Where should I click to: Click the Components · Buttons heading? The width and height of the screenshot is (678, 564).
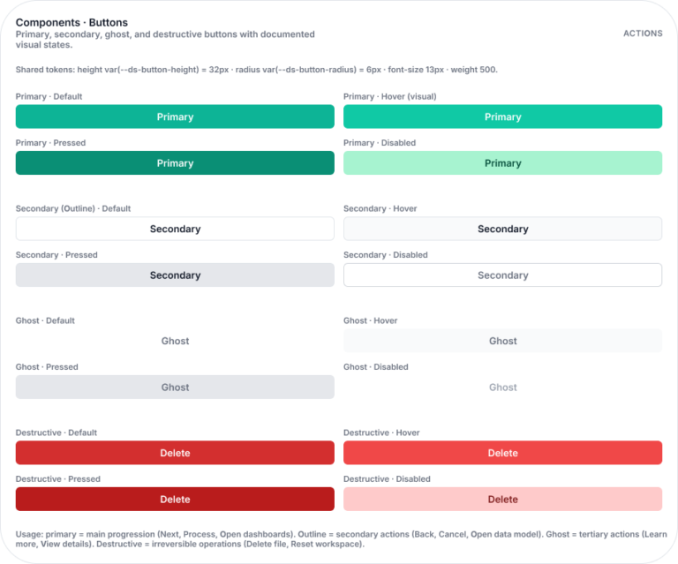tap(72, 22)
